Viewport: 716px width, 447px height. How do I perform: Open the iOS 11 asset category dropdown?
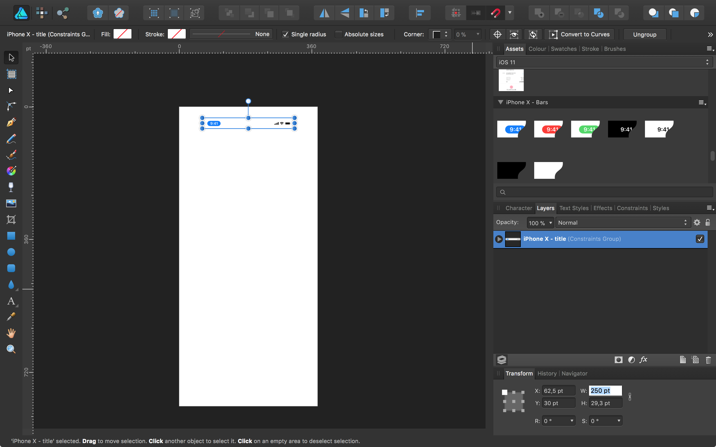click(x=604, y=62)
